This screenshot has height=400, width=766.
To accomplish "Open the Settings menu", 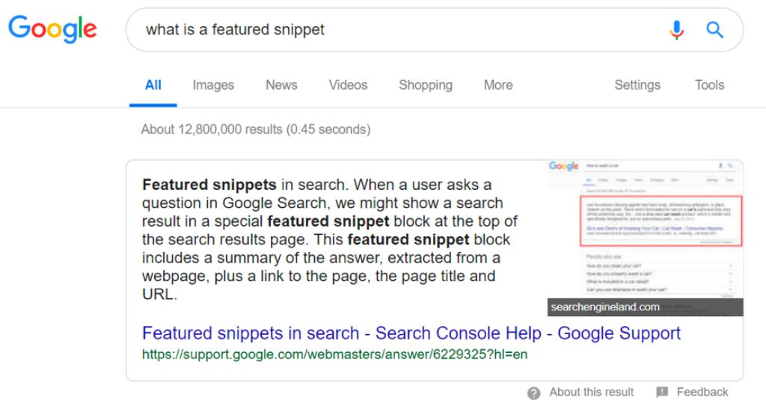I will tap(637, 85).
